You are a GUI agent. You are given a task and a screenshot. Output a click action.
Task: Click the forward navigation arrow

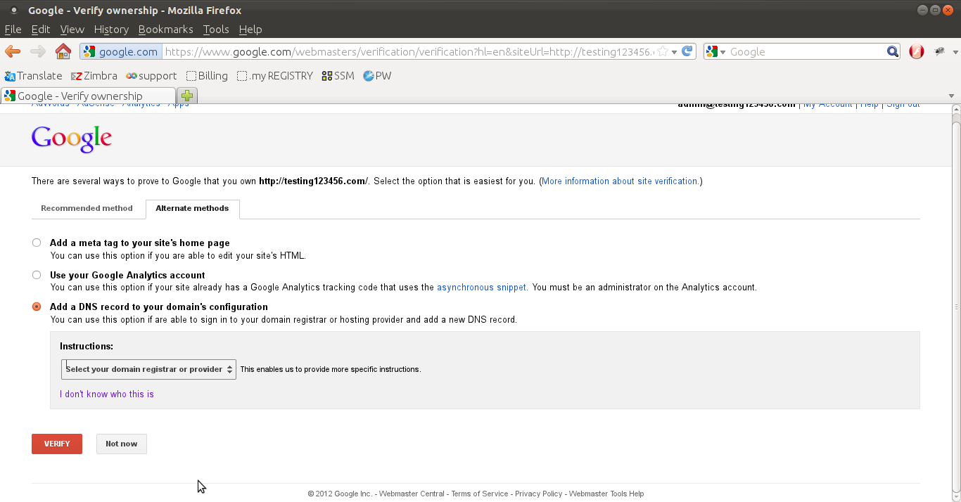38,51
